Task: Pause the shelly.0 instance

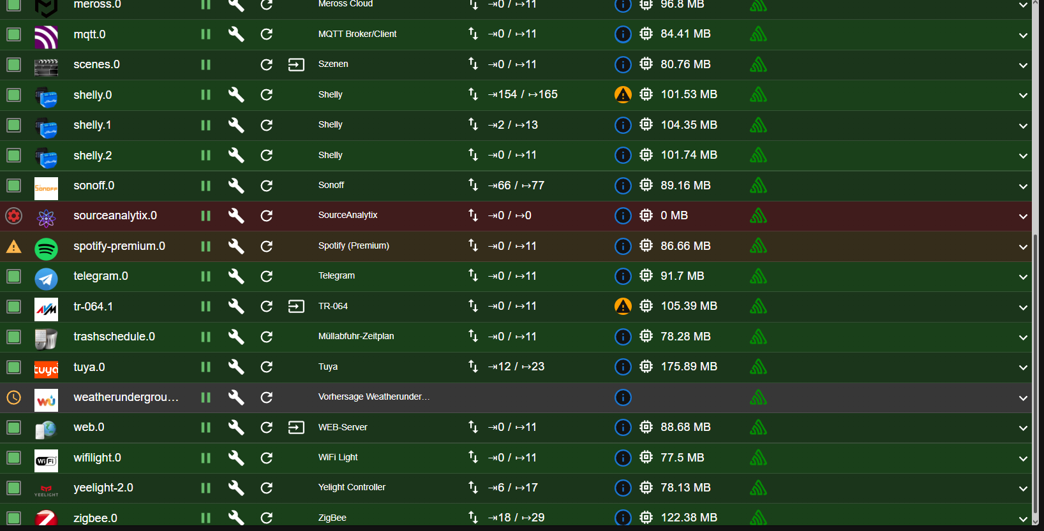Action: tap(205, 95)
